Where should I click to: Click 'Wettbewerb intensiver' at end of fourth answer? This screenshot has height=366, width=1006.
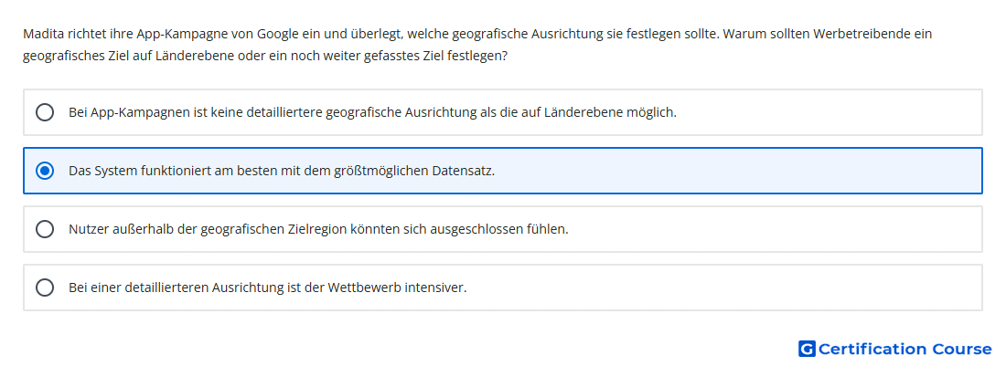click(x=397, y=288)
